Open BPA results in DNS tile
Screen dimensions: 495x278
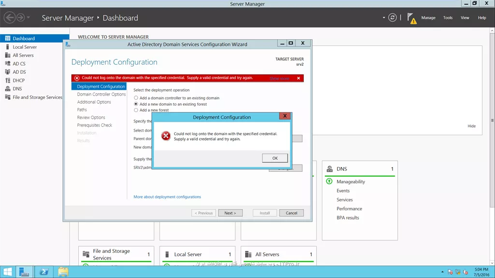pyautogui.click(x=348, y=218)
